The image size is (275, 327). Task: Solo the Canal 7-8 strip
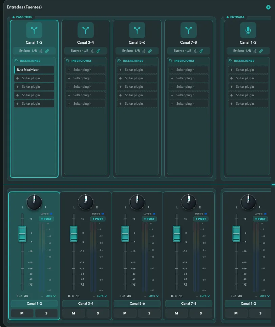[x=201, y=313]
